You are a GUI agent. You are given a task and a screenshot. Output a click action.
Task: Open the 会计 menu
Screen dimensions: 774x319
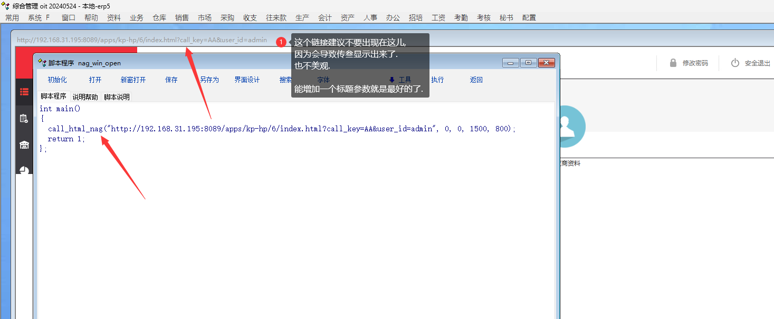click(325, 17)
